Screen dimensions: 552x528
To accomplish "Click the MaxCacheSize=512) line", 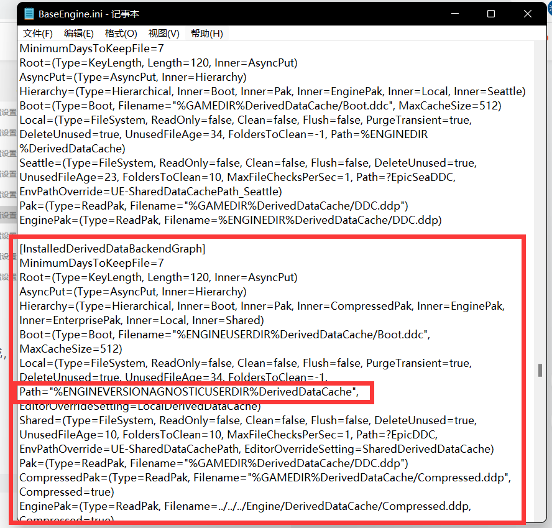I will [71, 349].
